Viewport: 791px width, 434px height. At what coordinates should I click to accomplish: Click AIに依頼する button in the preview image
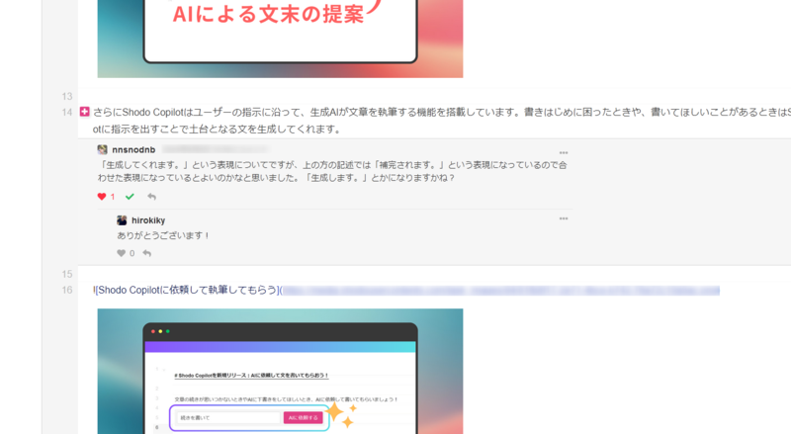pos(303,418)
